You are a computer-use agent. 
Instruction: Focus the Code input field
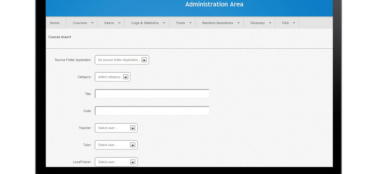(x=152, y=111)
